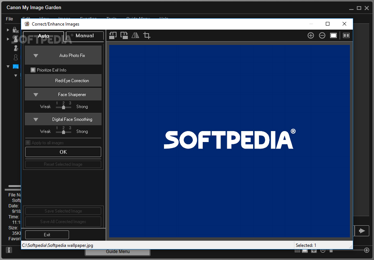Click the Softpedia preview image
Screen dimensions: 374x260
(229, 141)
